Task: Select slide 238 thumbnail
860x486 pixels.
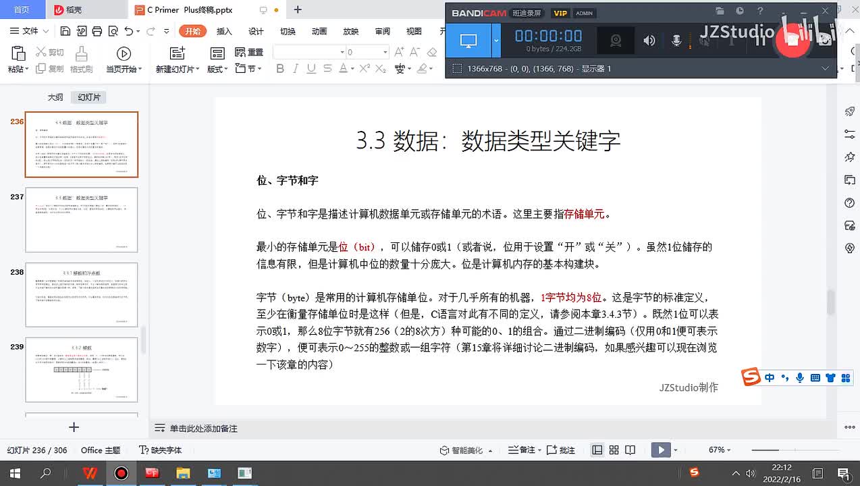Action: [x=81, y=295]
